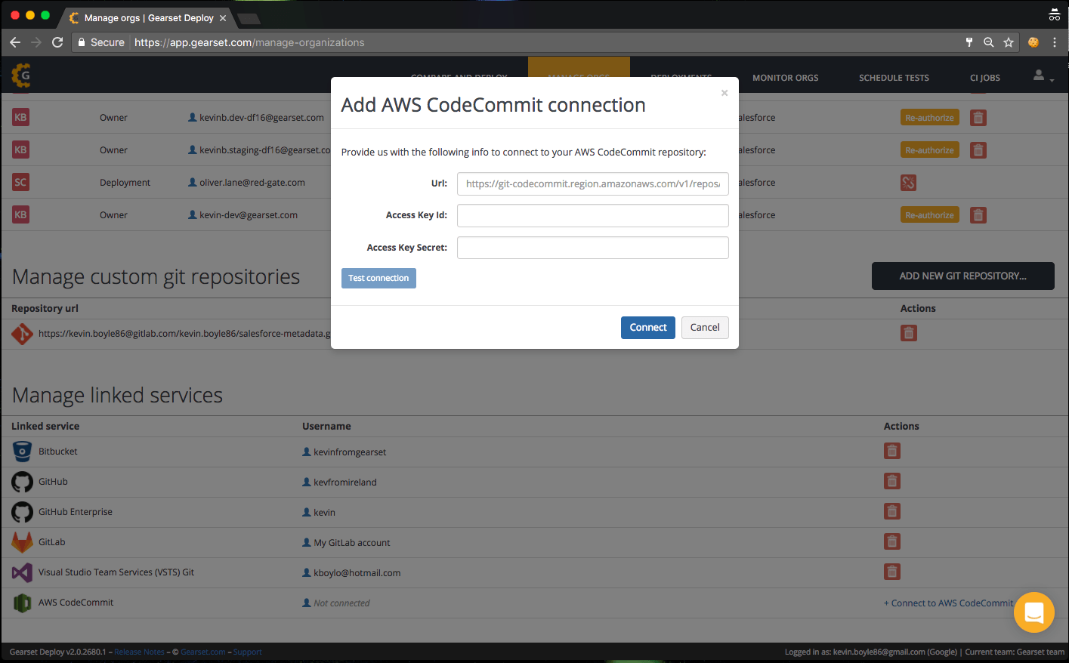
Task: Select the Manage orgs browser tab
Action: pyautogui.click(x=147, y=17)
